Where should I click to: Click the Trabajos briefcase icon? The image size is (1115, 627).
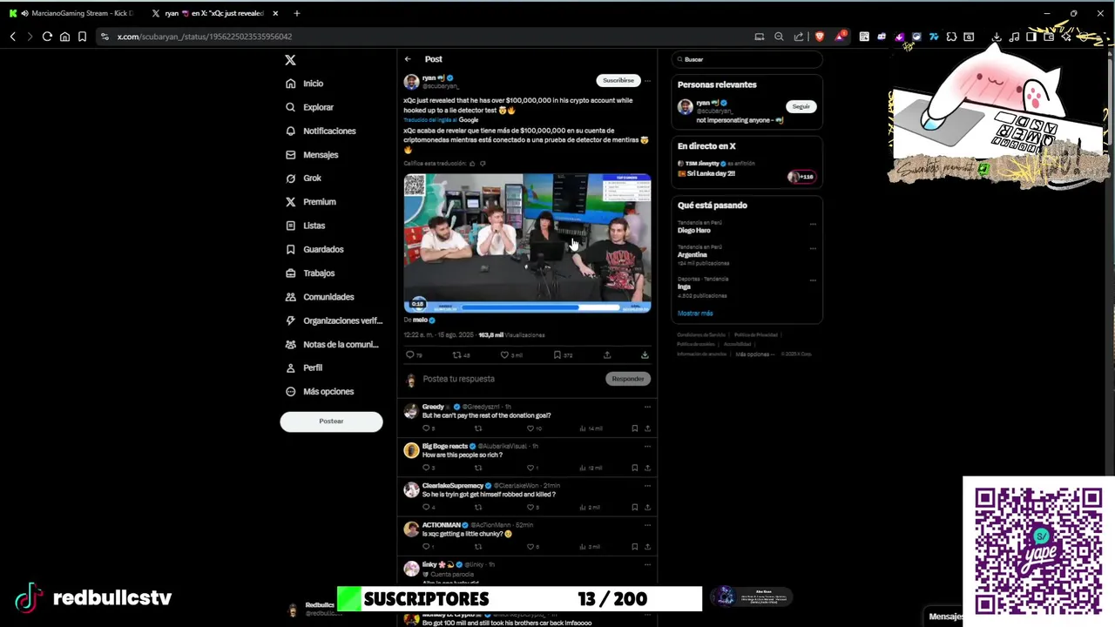(x=291, y=273)
